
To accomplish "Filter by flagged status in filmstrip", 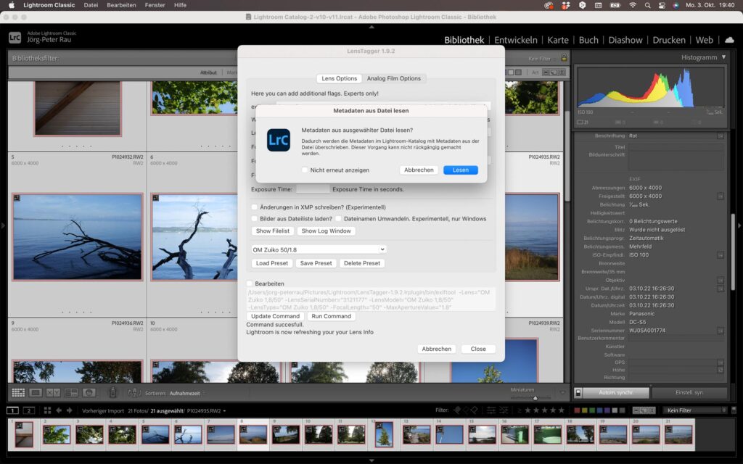I will 457,410.
